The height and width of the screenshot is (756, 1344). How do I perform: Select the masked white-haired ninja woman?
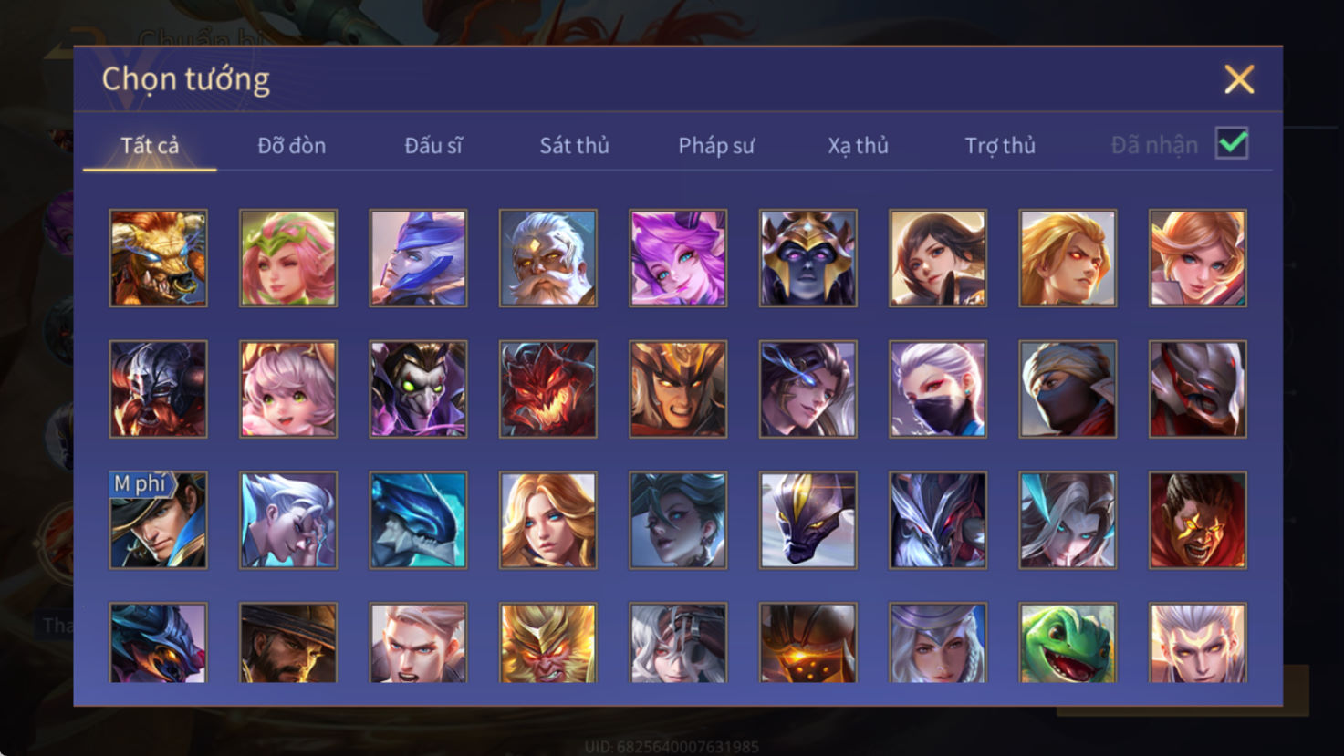(938, 389)
